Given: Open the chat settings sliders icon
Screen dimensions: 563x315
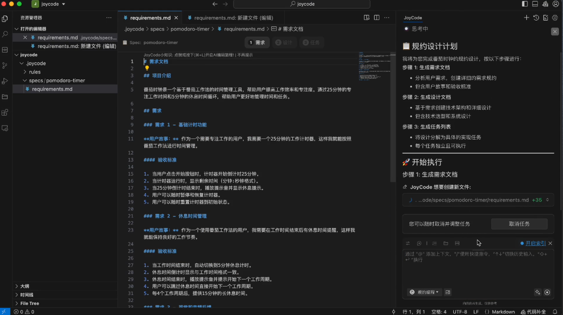Looking at the screenshot, I should coord(408,243).
